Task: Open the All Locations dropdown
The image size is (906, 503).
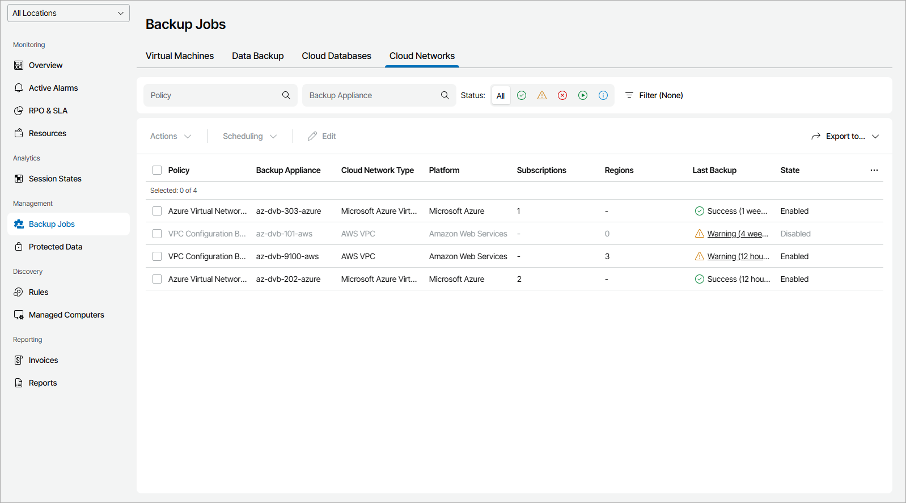Action: tap(69, 13)
